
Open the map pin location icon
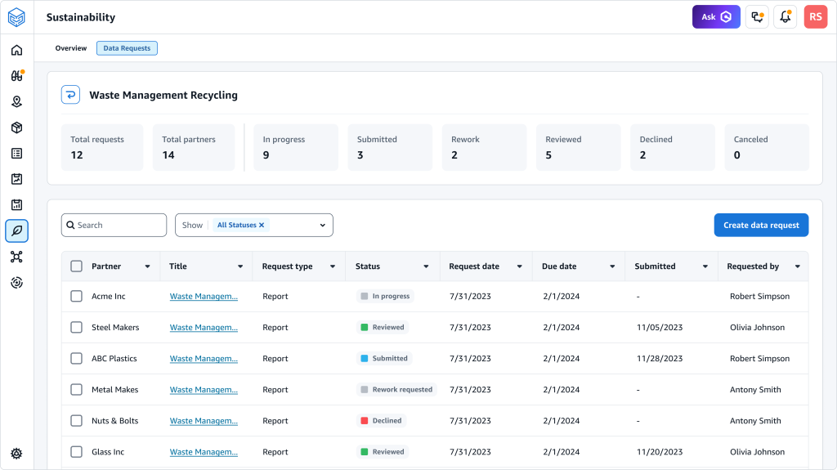point(16,101)
